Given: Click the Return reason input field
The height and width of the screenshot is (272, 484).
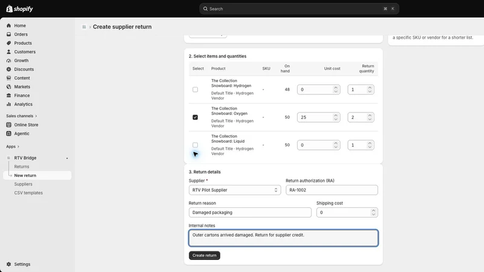Looking at the screenshot, I should pos(250,213).
